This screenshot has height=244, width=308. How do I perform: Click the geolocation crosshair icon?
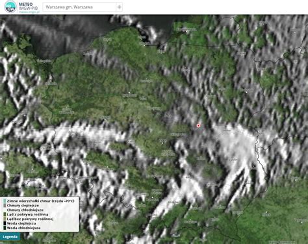(x=119, y=7)
